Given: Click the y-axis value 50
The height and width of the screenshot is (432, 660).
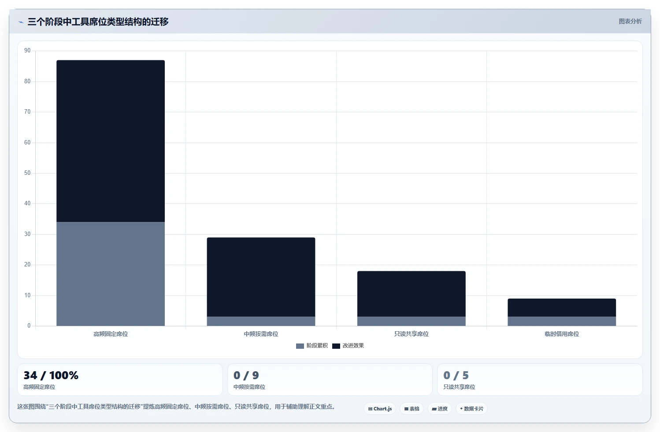Looking at the screenshot, I should (27, 173).
